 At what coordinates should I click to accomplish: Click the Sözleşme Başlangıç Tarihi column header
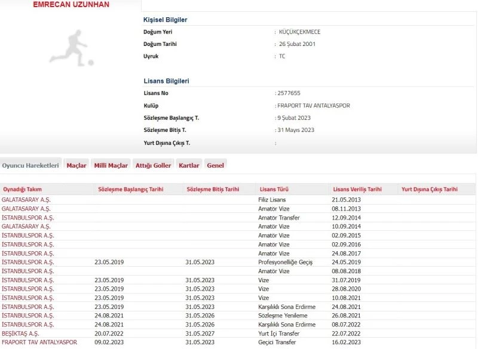(x=129, y=189)
